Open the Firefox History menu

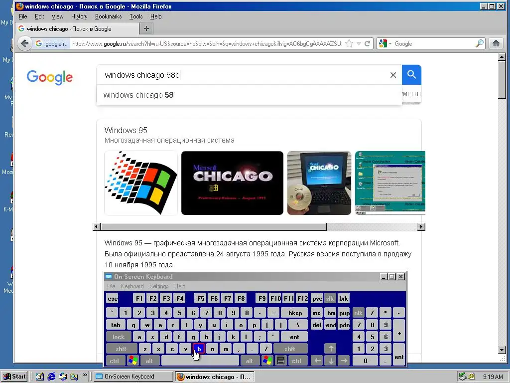79,16
